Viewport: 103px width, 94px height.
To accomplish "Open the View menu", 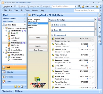I will 16,10.
